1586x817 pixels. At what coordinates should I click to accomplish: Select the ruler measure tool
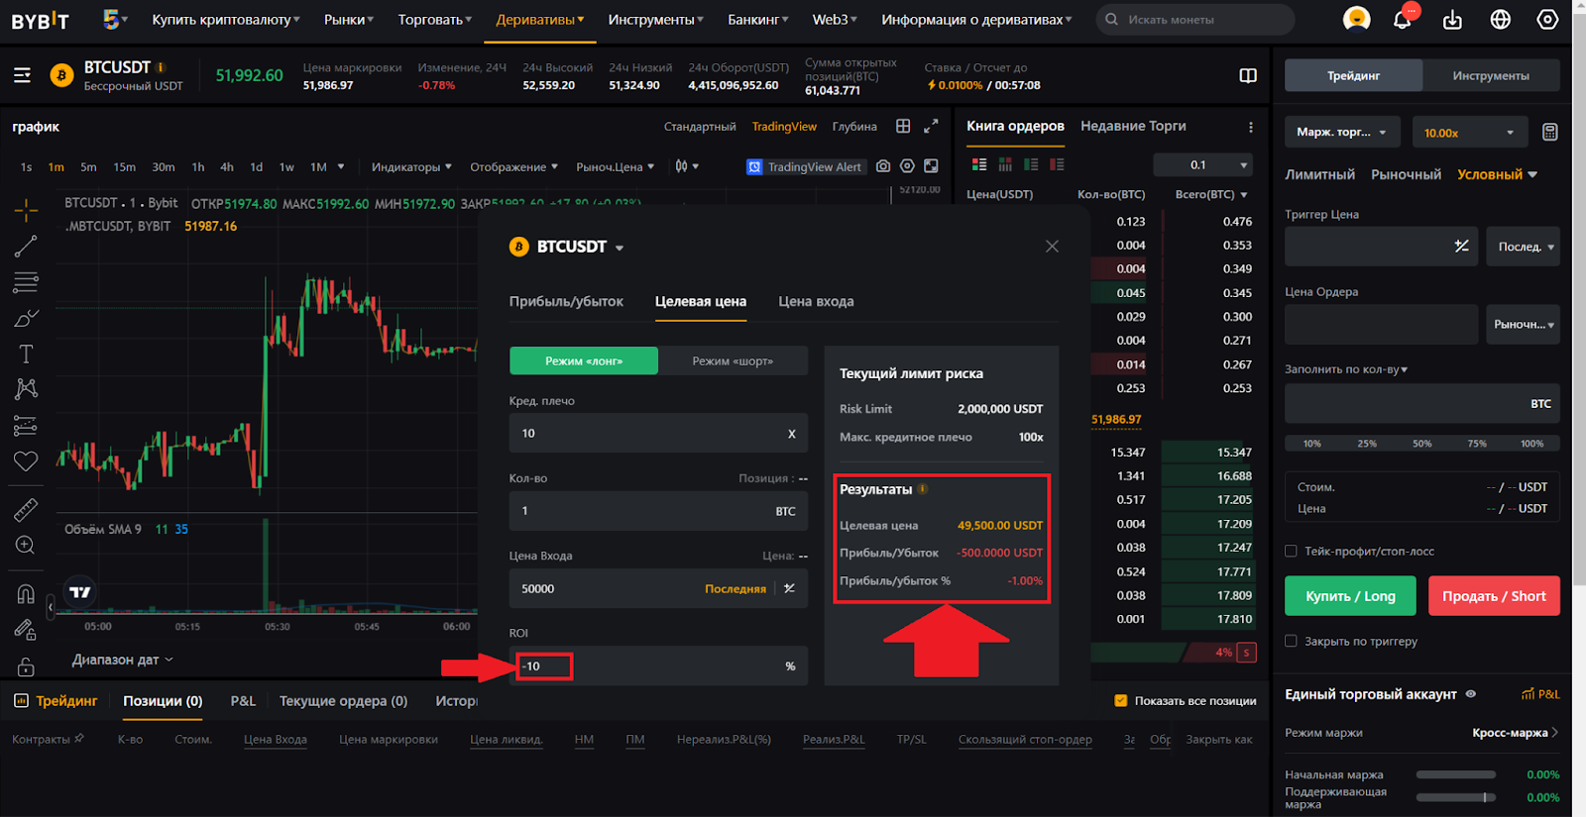pyautogui.click(x=26, y=510)
